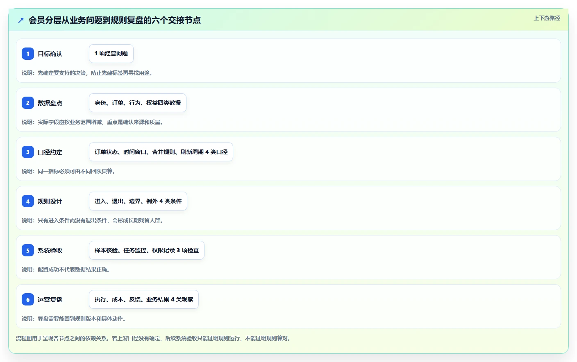577x362 pixels.
Task: Click step number badge 4
Action: coord(28,201)
